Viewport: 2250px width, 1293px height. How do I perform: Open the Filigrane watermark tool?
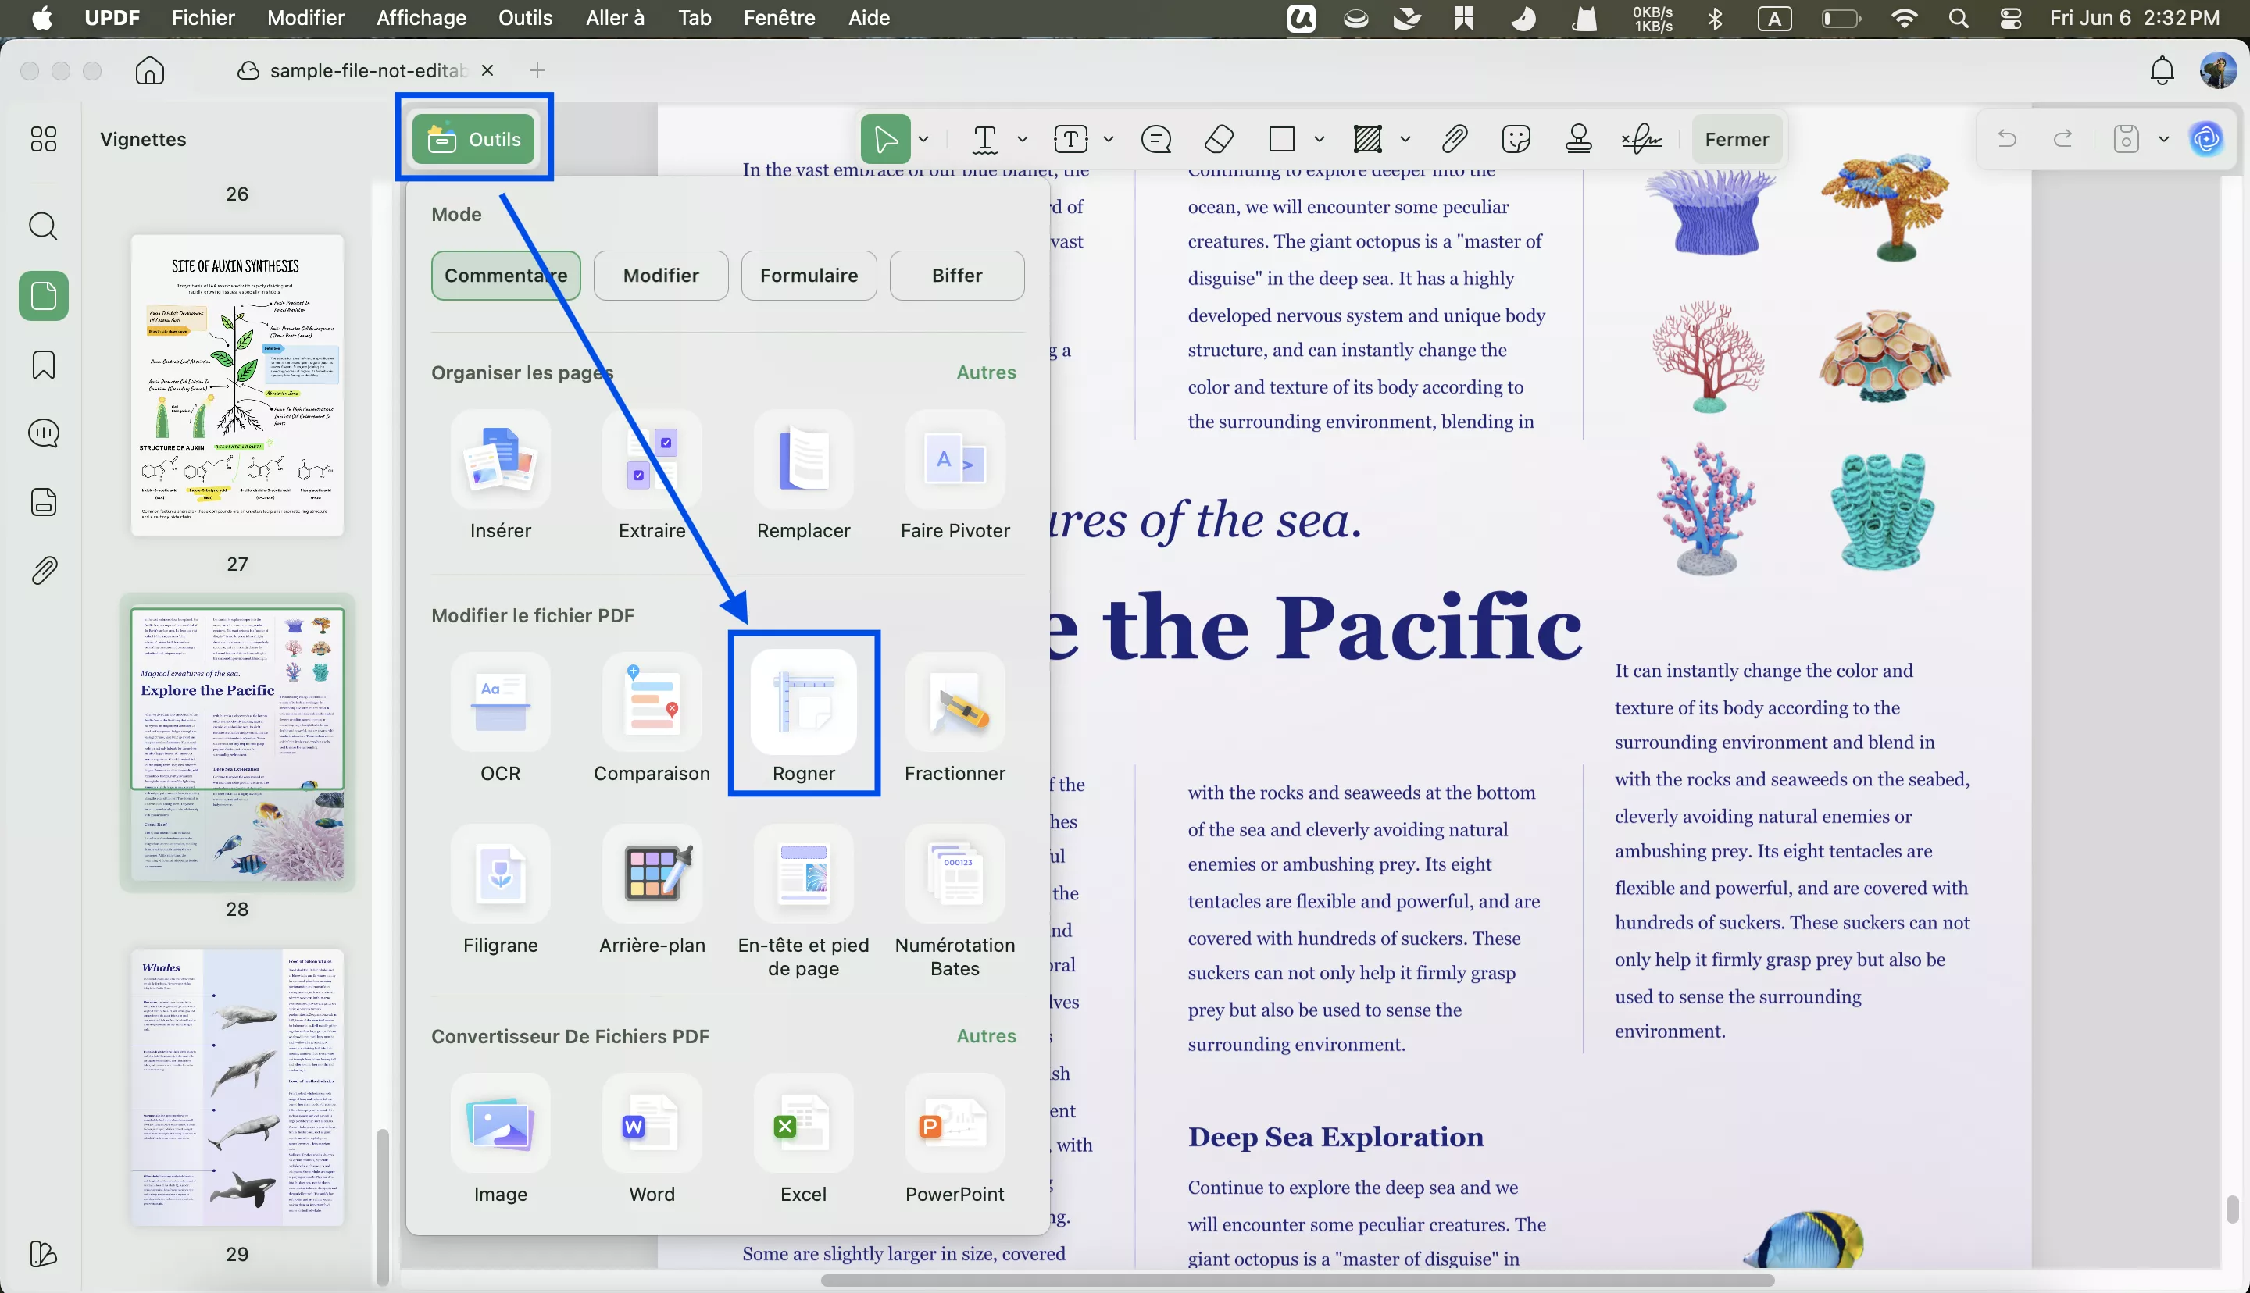click(x=500, y=890)
